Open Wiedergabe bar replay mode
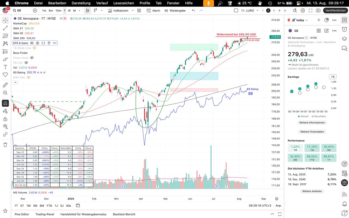Viewport: 349px width, 218px height. point(175,10)
